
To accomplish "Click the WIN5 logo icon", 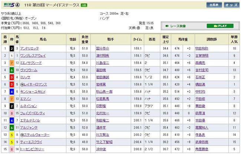I will click(10, 5).
